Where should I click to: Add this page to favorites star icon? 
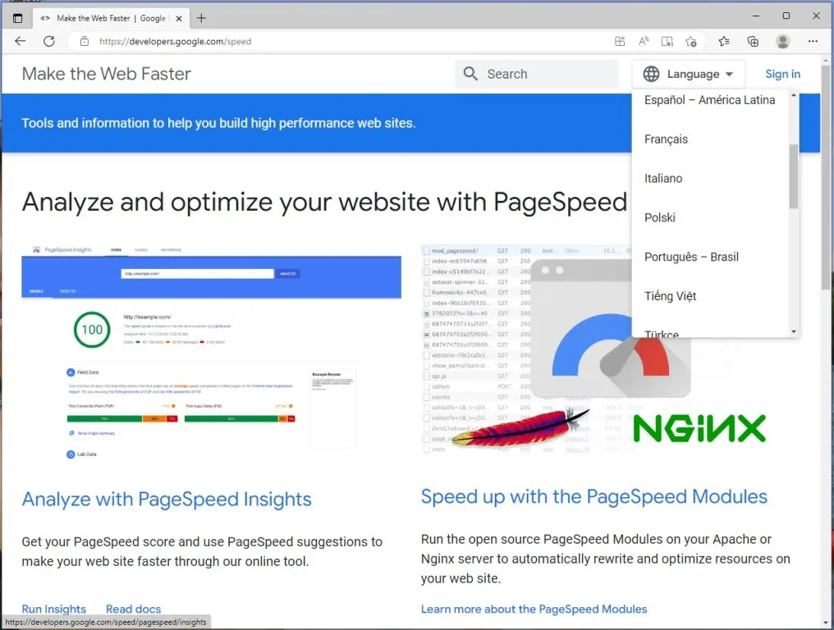tap(691, 41)
